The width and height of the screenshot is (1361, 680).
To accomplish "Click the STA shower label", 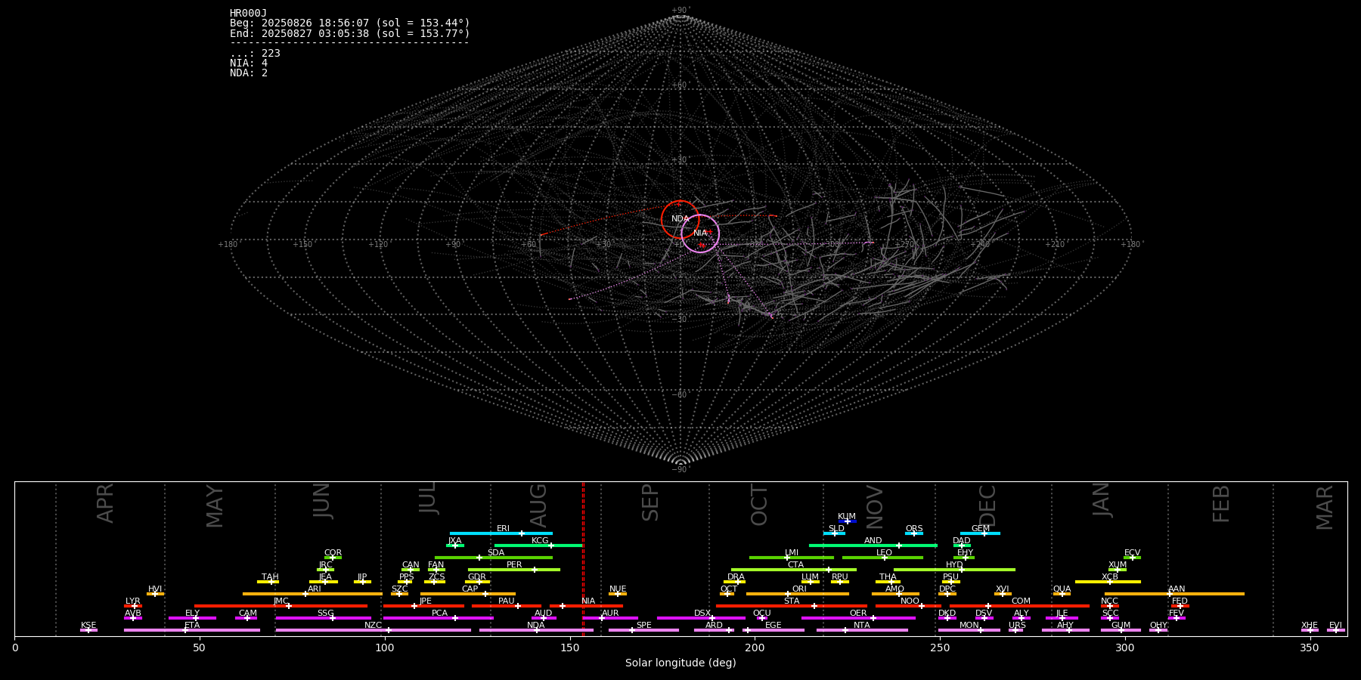I will (792, 601).
